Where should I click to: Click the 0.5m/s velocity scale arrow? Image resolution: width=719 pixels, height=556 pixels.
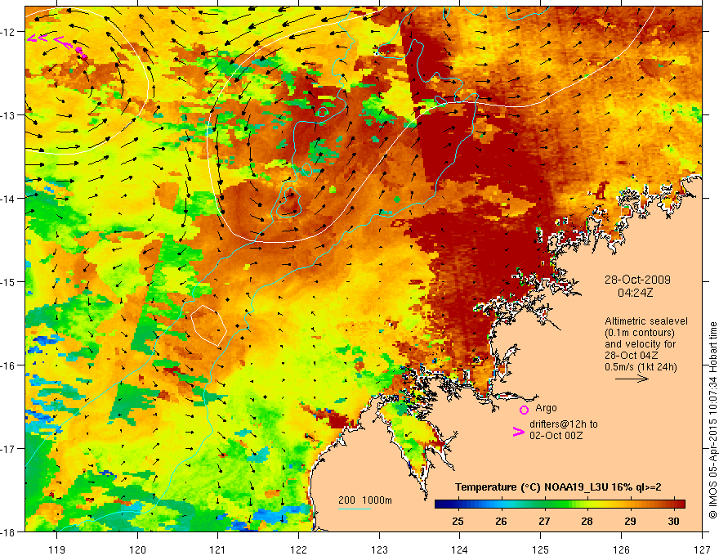click(632, 379)
